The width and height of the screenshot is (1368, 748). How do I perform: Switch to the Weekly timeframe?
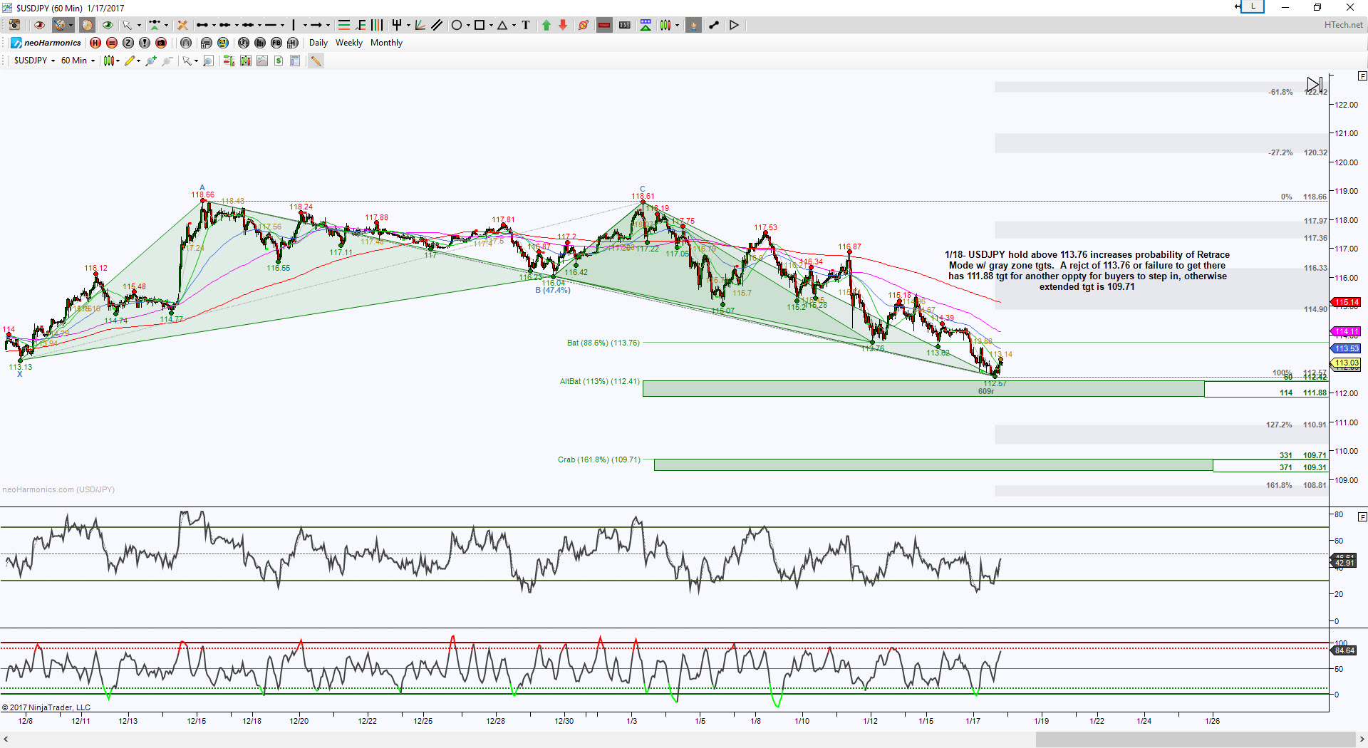click(x=349, y=43)
